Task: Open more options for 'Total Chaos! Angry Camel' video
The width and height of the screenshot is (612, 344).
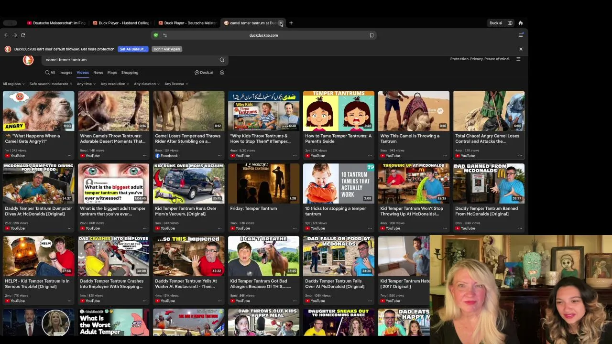Action: (520, 156)
